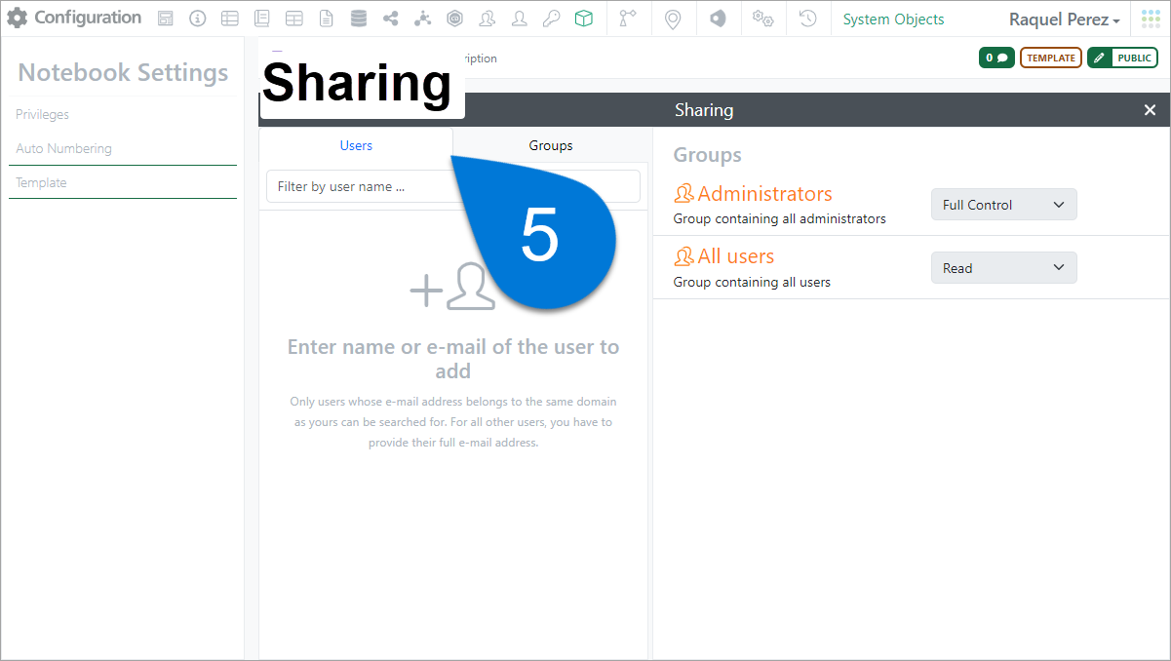Open the molecule network icon

pos(422,19)
